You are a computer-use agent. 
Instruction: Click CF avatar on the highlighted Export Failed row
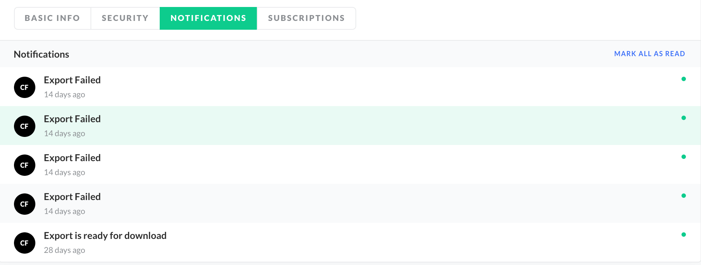pyautogui.click(x=25, y=126)
